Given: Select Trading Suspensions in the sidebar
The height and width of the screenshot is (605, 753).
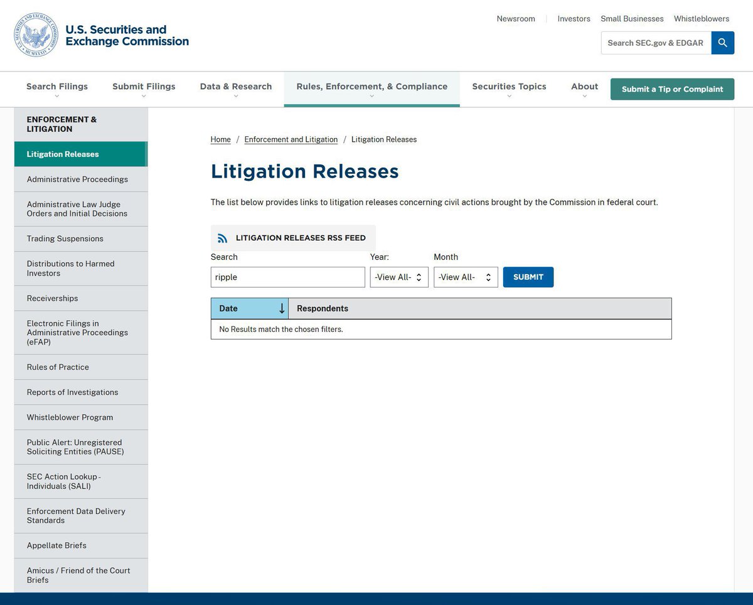Looking at the screenshot, I should [65, 238].
